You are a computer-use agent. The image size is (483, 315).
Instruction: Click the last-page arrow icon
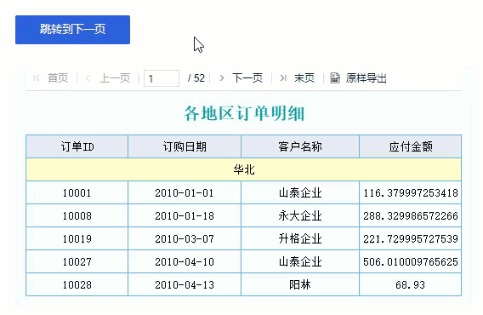click(x=283, y=78)
